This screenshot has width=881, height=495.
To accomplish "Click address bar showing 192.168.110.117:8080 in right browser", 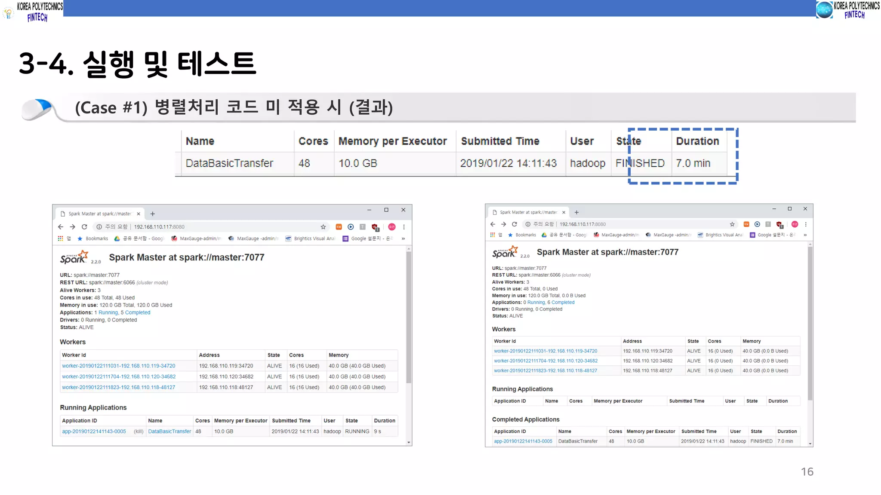I will 582,224.
